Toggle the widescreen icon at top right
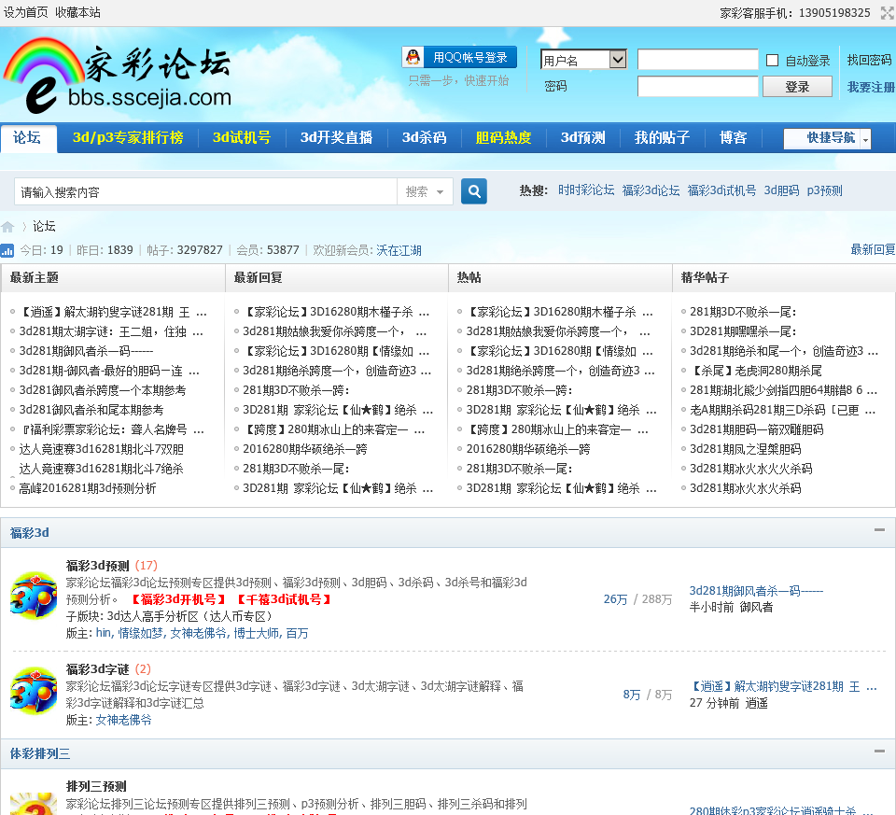This screenshot has width=896, height=815. 887,13
